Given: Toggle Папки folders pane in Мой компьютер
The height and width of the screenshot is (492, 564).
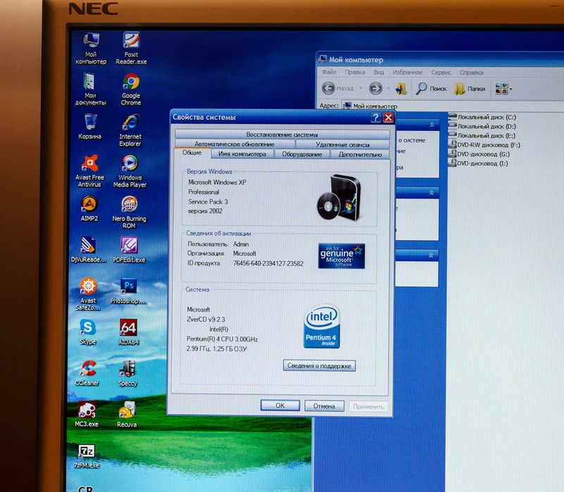Looking at the screenshot, I should 470,89.
